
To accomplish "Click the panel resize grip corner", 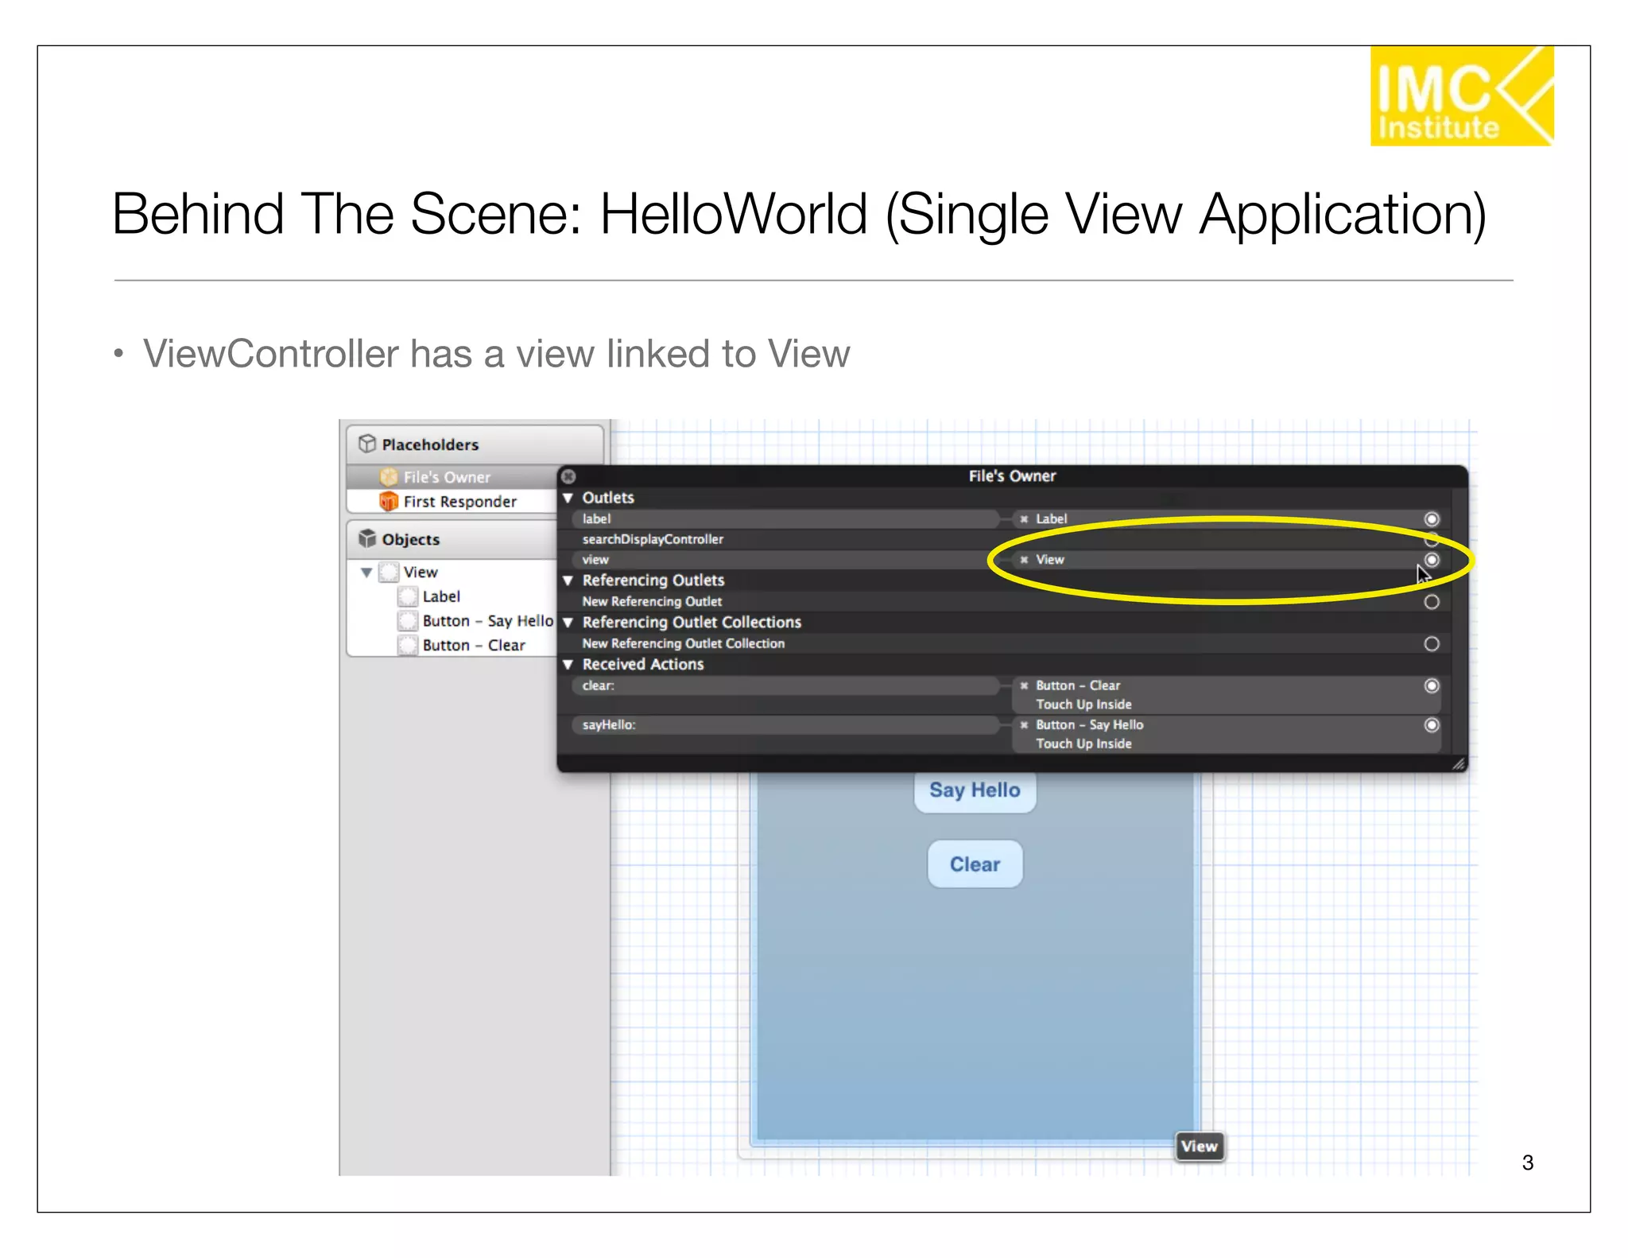I will click(x=1458, y=764).
